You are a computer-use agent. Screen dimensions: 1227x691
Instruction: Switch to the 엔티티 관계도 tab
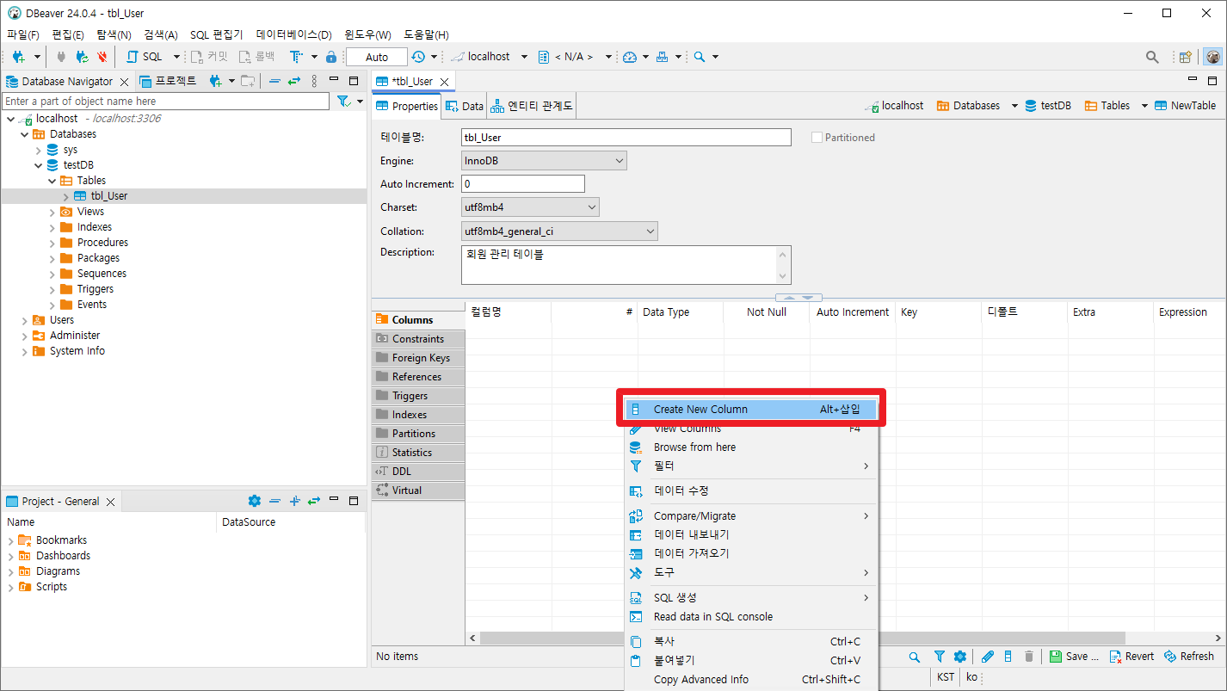coord(532,106)
